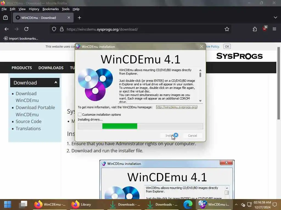Screen dimensions: 281x210
Task: Open the Edit menu
Action: 13,9
